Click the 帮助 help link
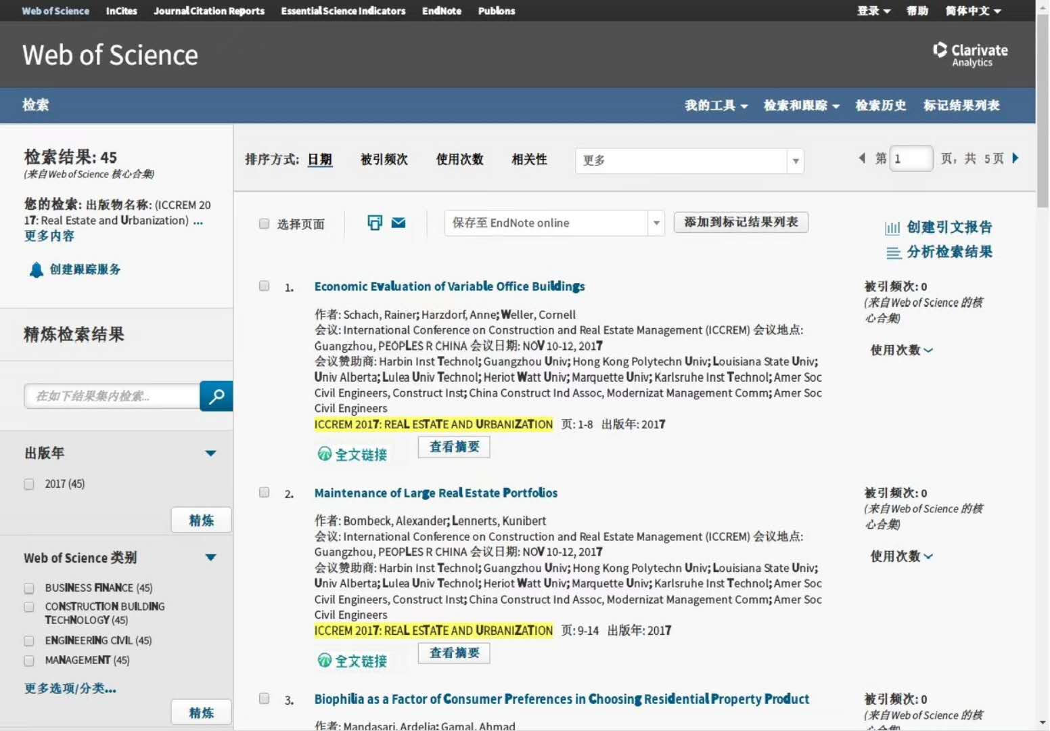This screenshot has height=731, width=1050. 917,11
